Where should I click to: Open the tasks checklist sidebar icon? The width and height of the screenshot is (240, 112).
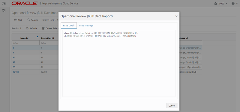(x=4, y=11)
